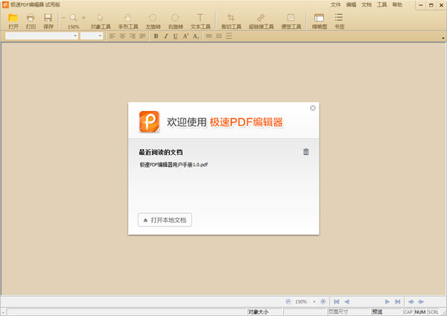Open the font name dropdown

click(x=75, y=36)
